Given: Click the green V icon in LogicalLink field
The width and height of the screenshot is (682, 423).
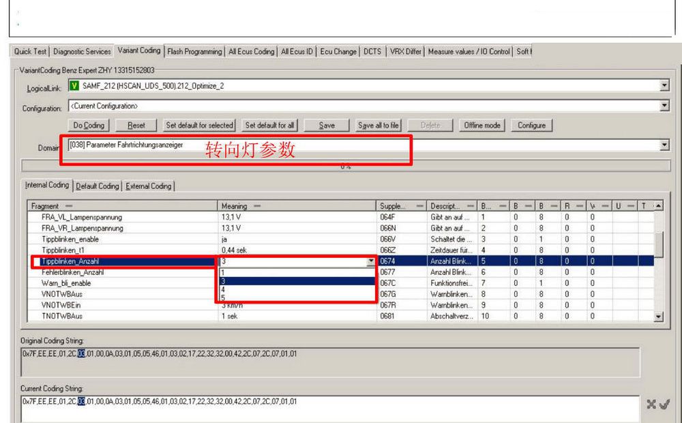Looking at the screenshot, I should pyautogui.click(x=74, y=86).
